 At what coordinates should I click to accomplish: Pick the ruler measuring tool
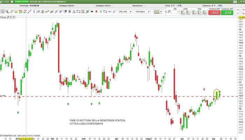click(x=12, y=11)
